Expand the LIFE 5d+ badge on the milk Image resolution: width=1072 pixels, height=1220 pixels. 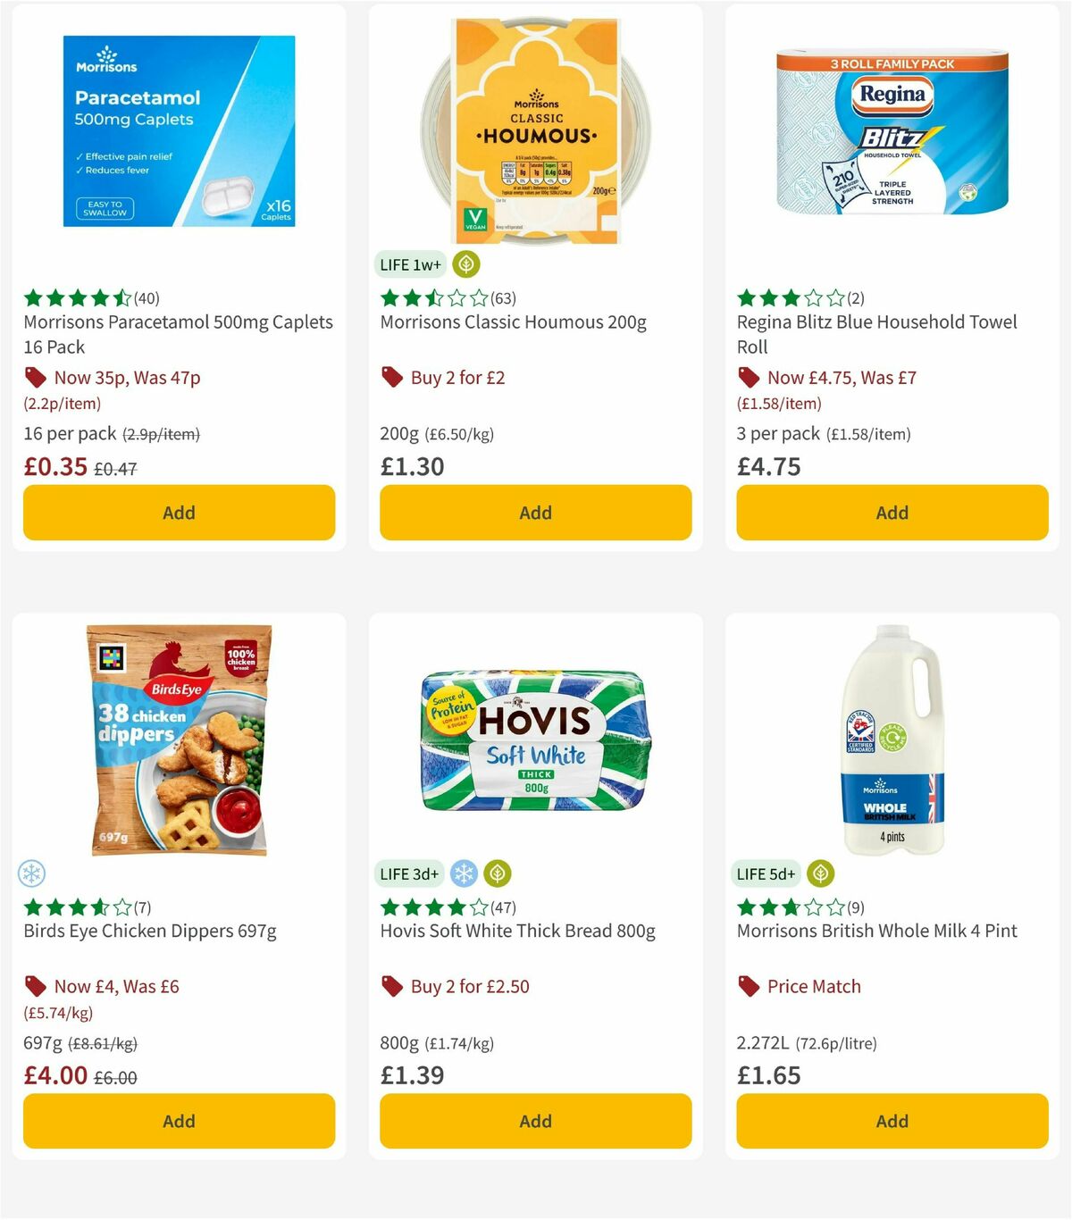point(765,873)
